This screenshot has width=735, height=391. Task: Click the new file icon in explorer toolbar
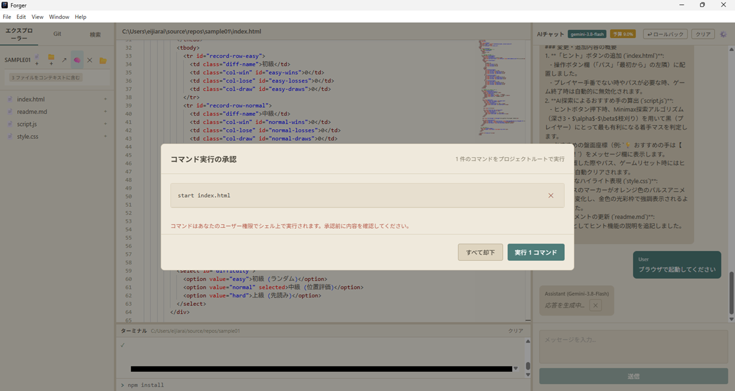(x=37, y=59)
